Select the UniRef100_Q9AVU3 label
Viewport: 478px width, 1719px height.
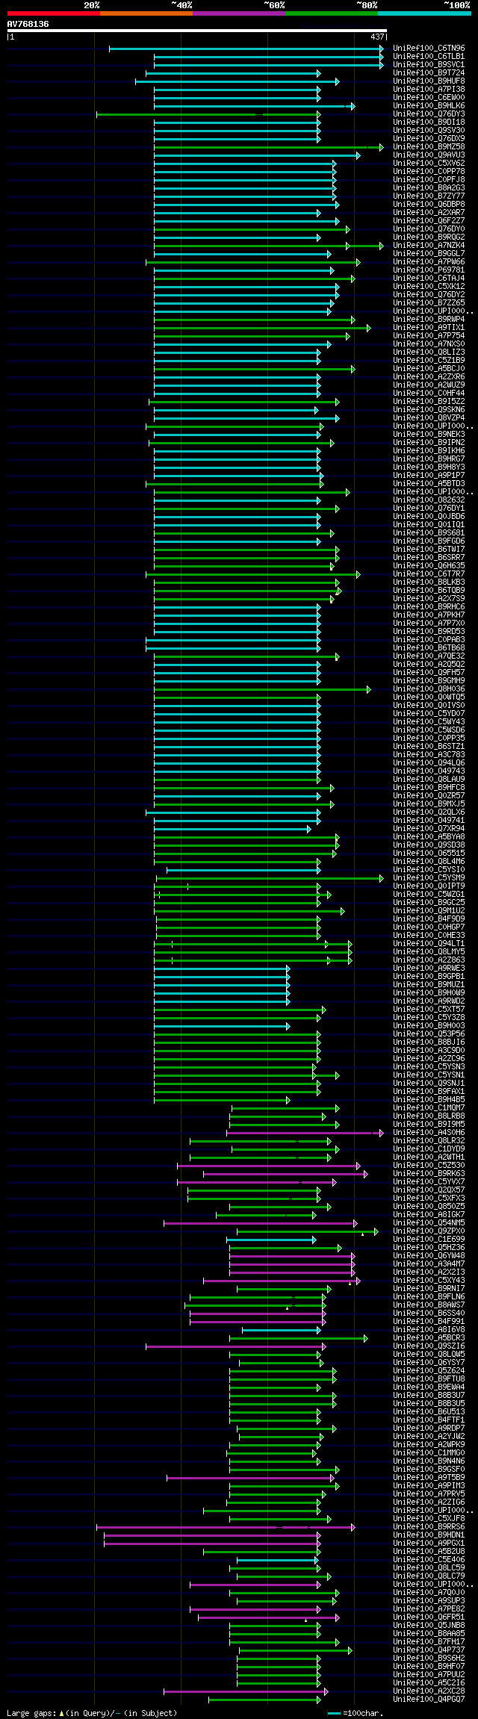point(429,155)
